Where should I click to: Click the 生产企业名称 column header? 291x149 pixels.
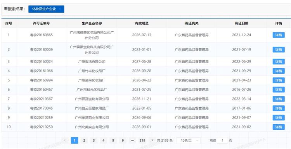tap(92, 24)
